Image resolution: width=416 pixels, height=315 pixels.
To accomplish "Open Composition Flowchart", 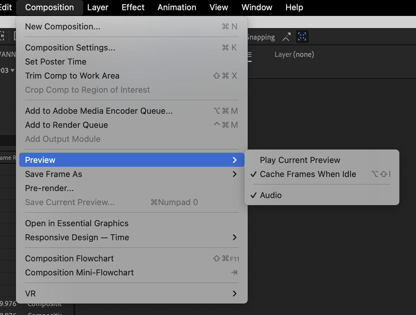I will pyautogui.click(x=69, y=258).
